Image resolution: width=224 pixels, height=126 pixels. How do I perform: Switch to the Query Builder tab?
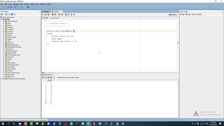click(x=55, y=18)
